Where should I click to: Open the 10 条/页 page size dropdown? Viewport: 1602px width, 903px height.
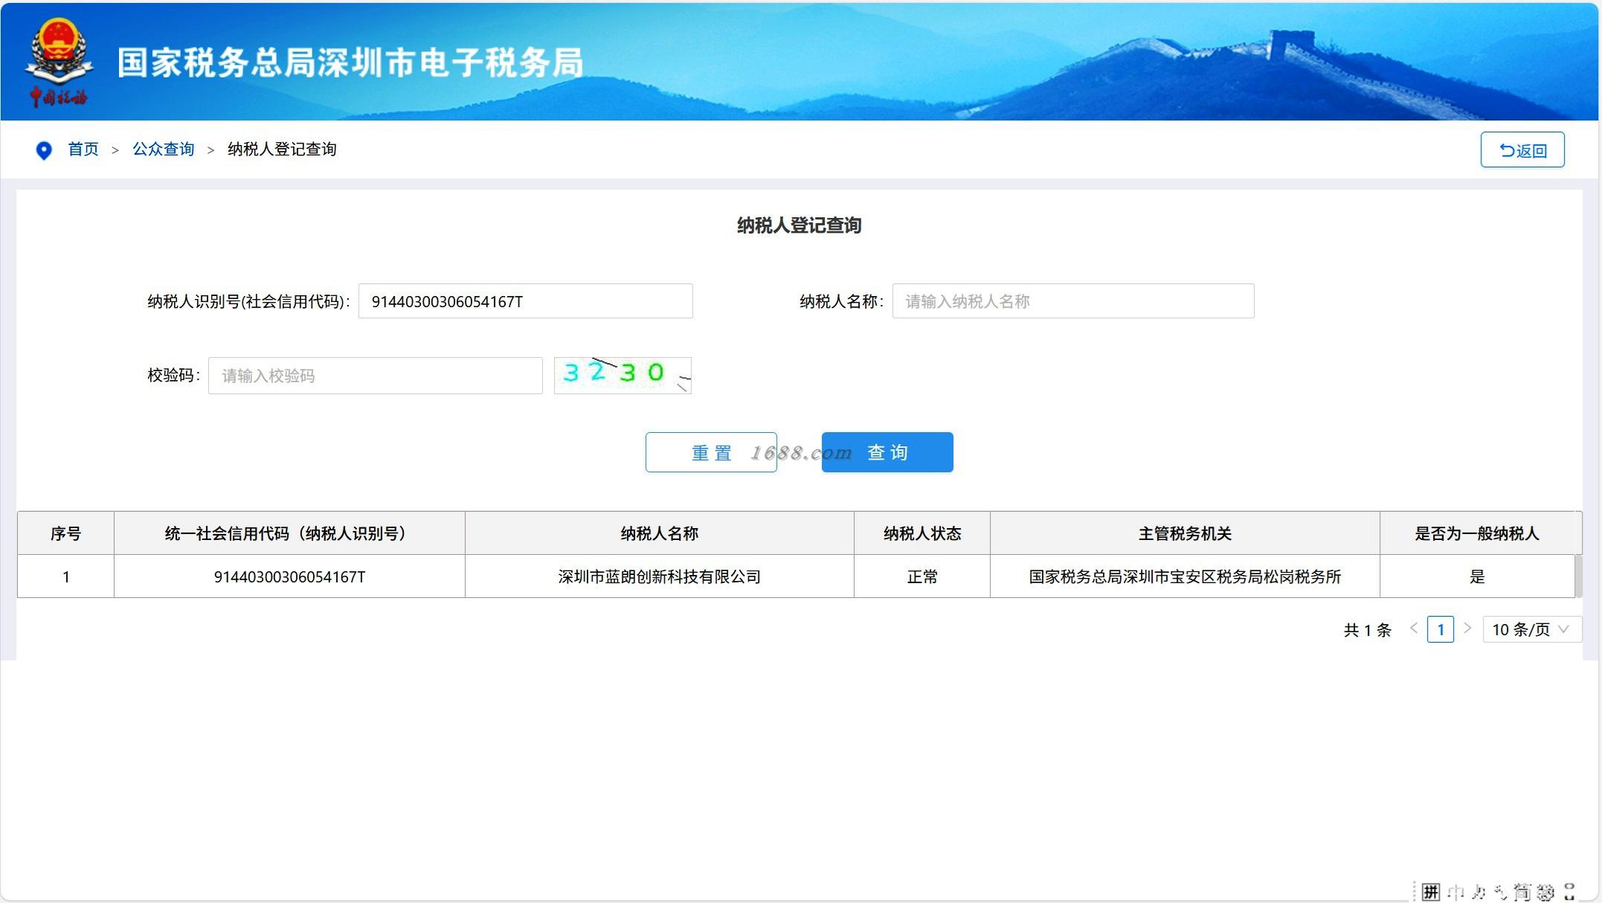(1531, 629)
